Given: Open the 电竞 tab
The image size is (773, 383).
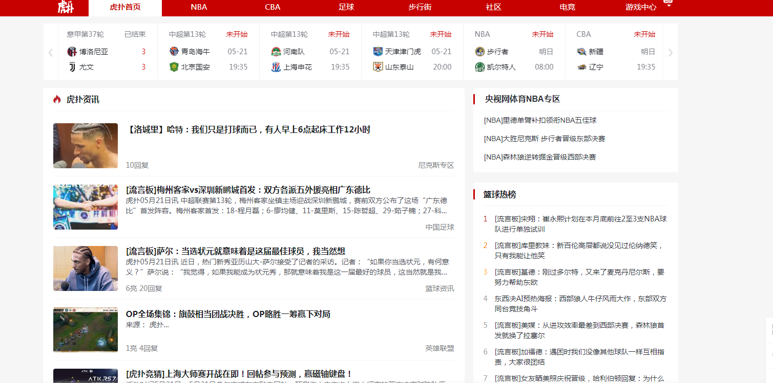Looking at the screenshot, I should tap(567, 7).
